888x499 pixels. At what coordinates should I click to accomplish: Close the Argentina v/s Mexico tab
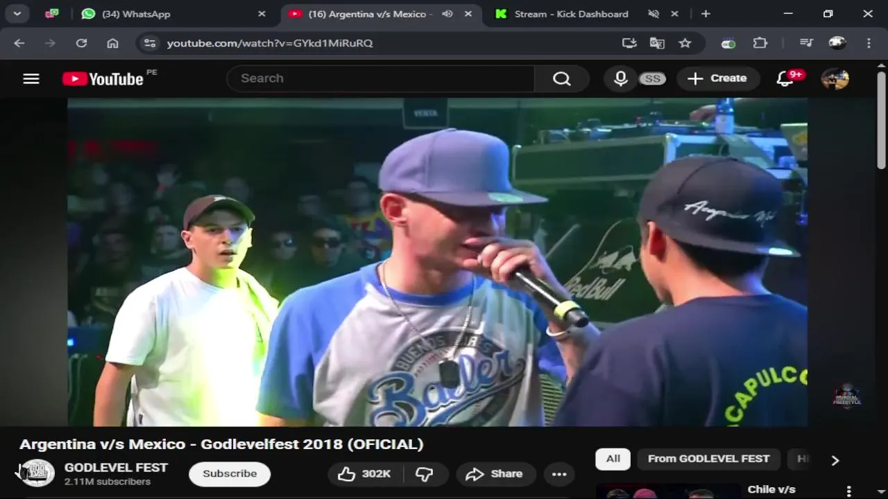[x=468, y=14]
